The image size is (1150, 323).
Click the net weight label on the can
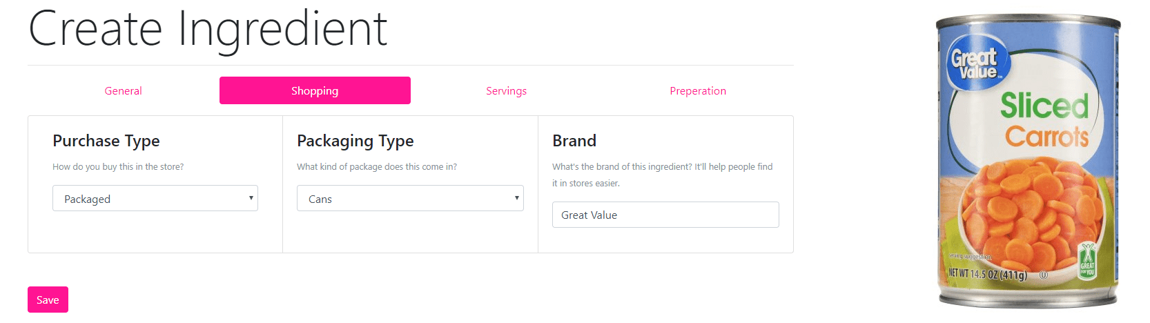[x=988, y=274]
